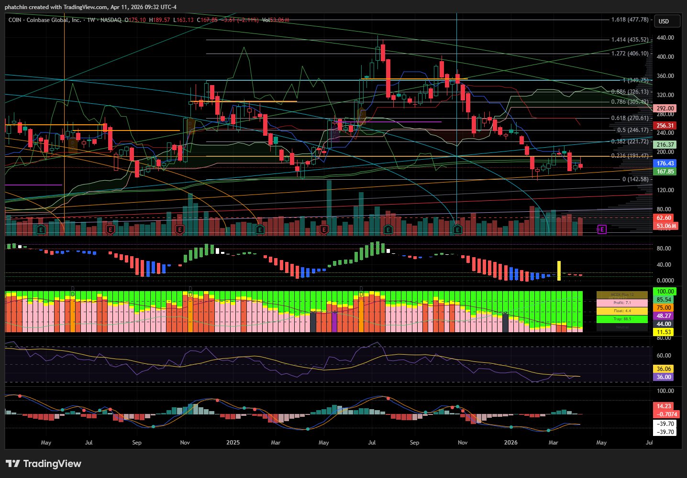Click the 360.00 price scale label
Image resolution: width=687 pixels, height=478 pixels.
click(665, 76)
